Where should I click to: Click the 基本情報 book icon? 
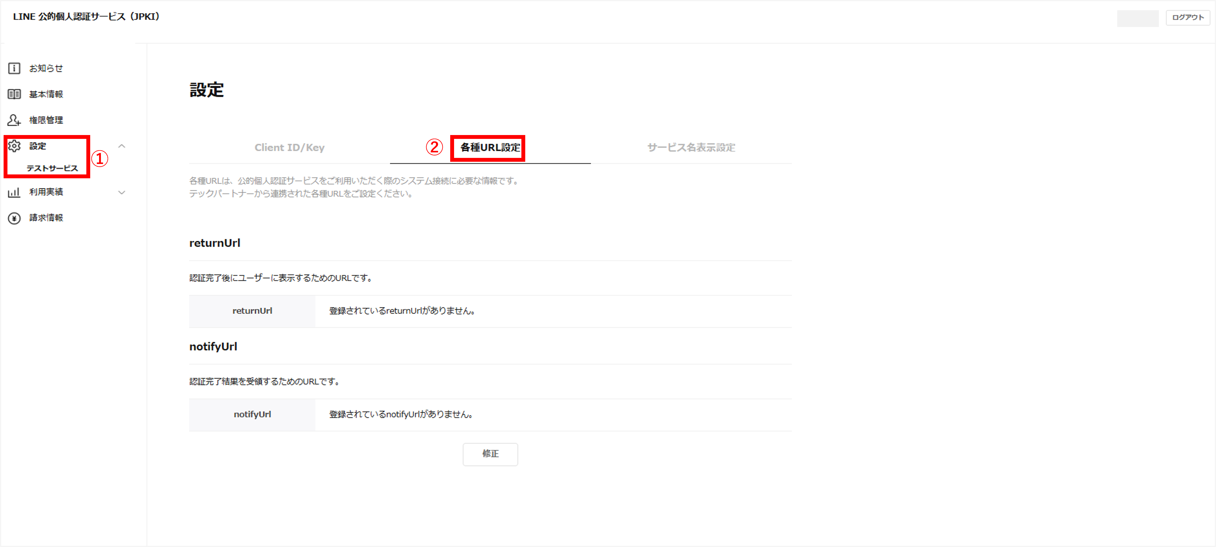click(x=14, y=94)
